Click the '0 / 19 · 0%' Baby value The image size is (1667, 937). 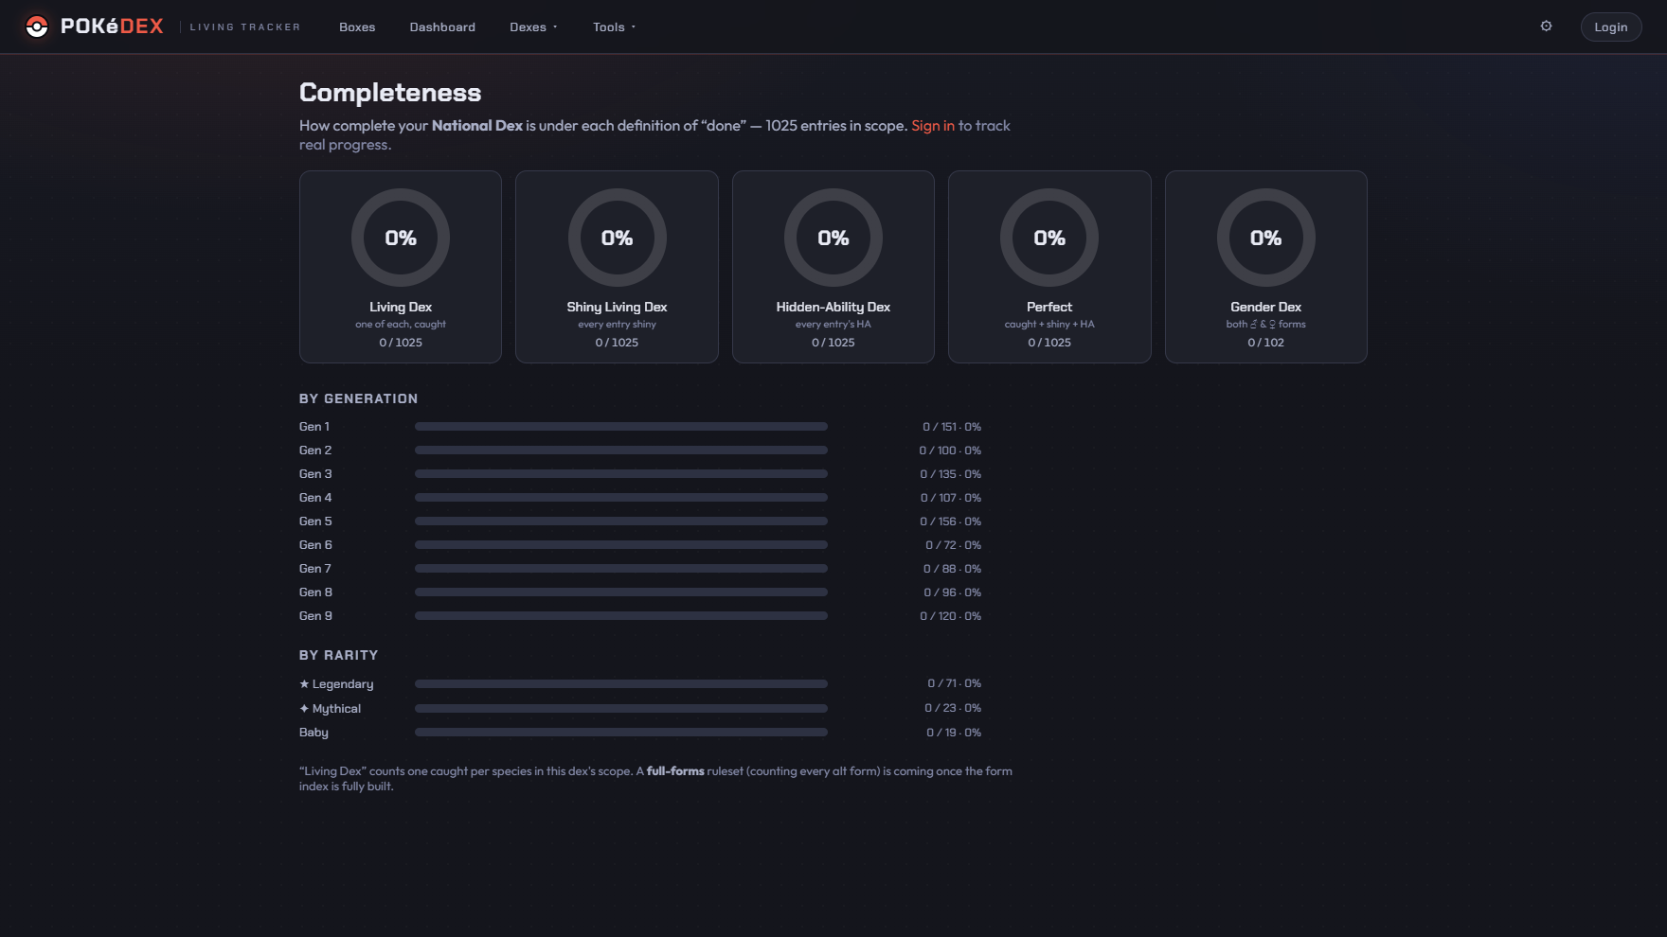tap(954, 733)
